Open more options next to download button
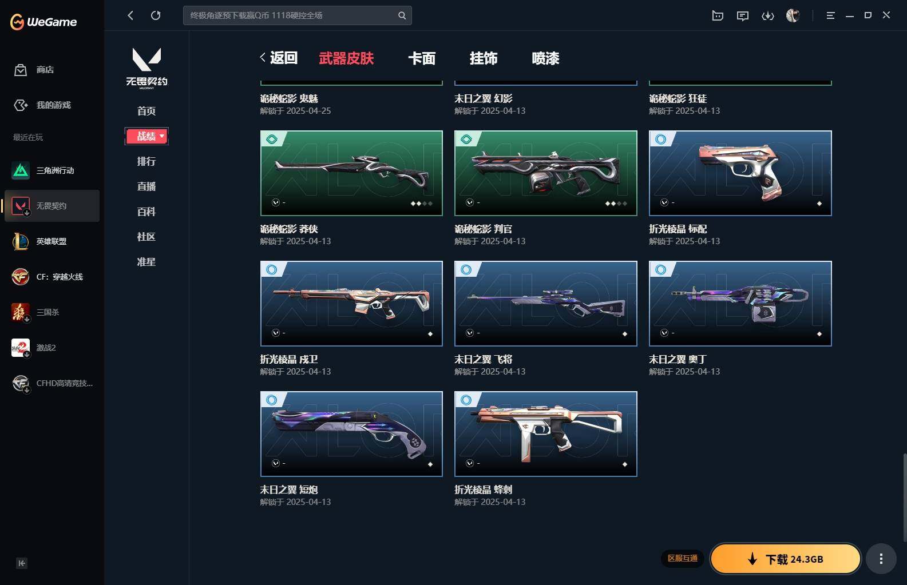The height and width of the screenshot is (585, 907). [881, 559]
